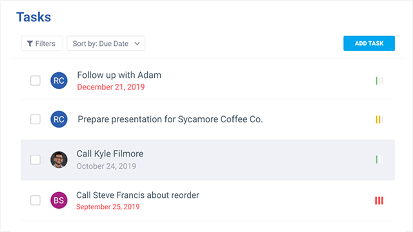Tick checkbox for Call Steve Francis about reorder
Screen dimensions: 413x232
35,200
